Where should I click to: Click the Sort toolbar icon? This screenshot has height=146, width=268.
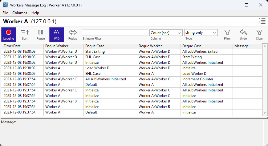pyautogui.click(x=25, y=34)
